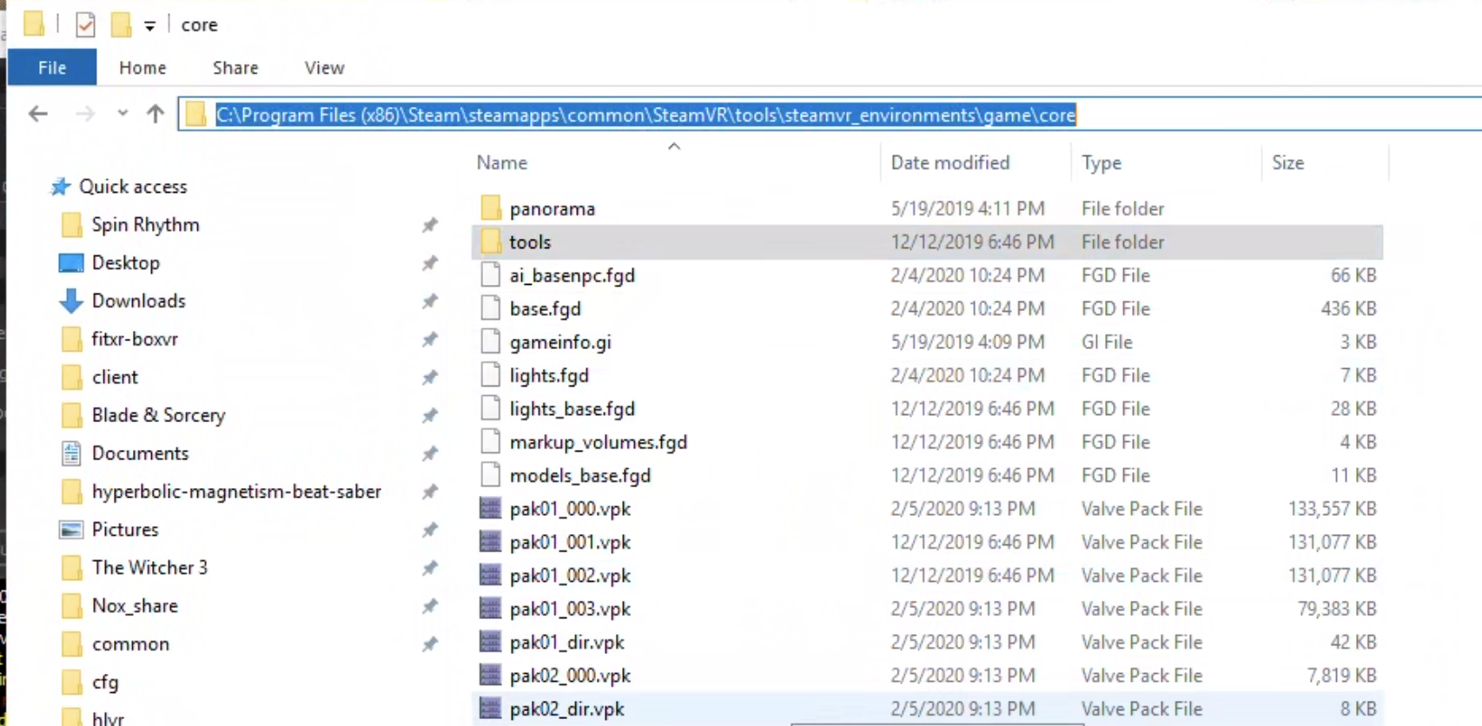Click the pin icon next to Desktop

tap(430, 263)
